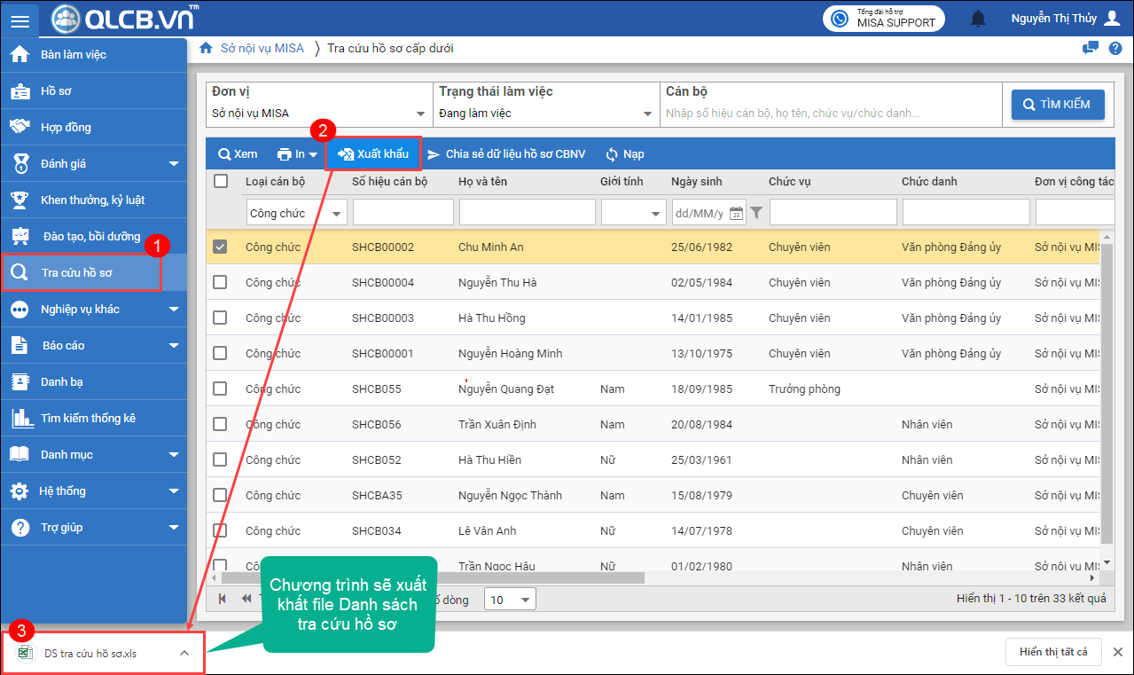Click the Nạp refresh icon
Screen dimensions: 1134x675
[612, 154]
